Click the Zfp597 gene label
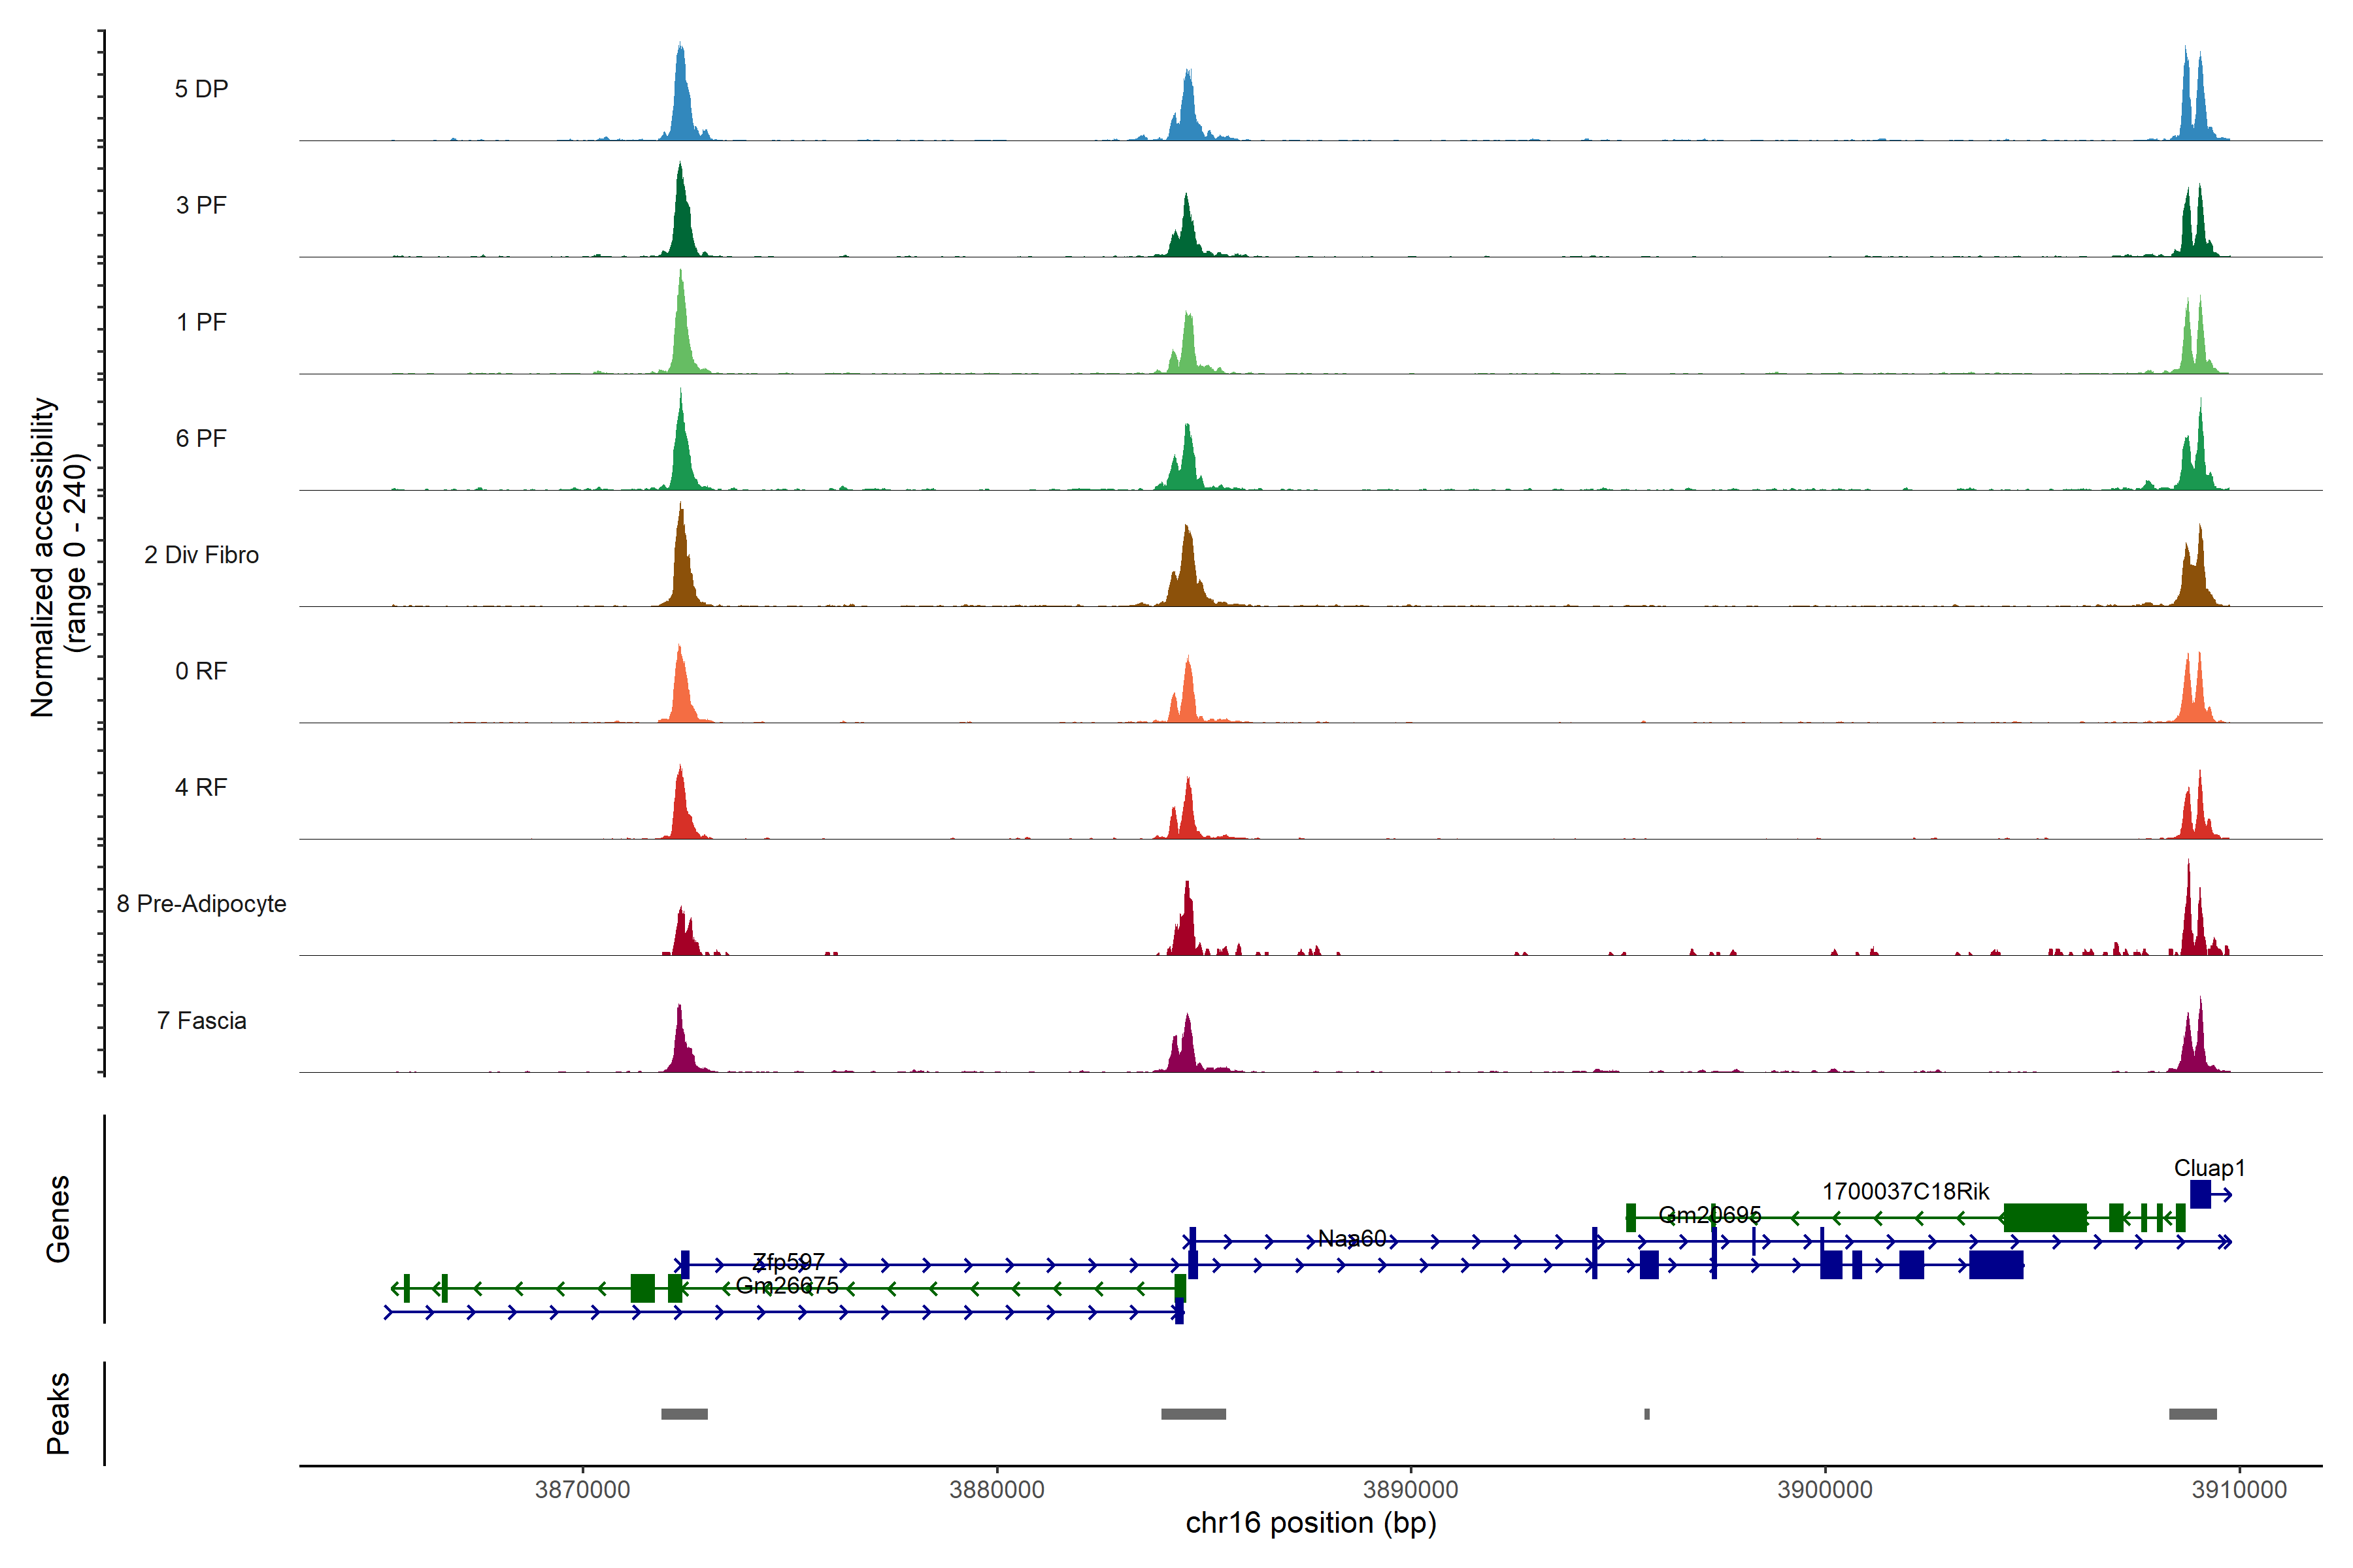 point(788,1262)
